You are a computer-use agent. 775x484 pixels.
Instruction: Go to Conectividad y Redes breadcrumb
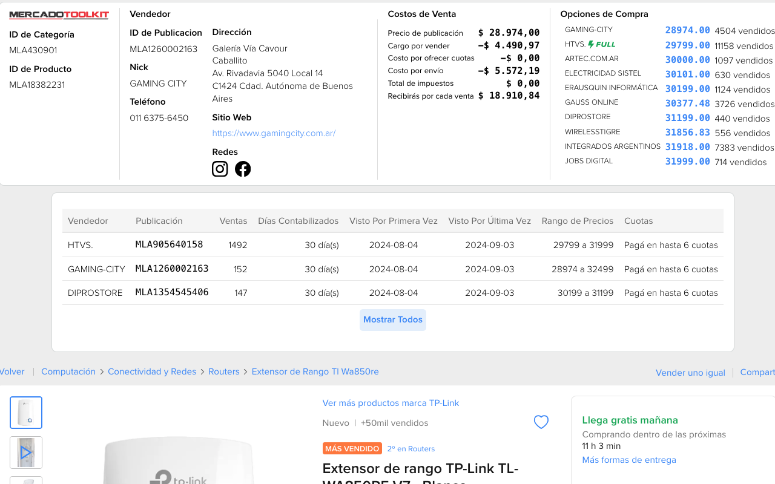[152, 371]
